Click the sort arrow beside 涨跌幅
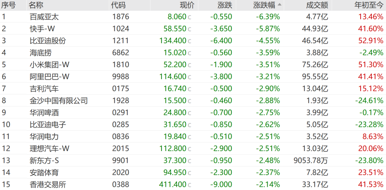The image size is (386, 190). 279,5
